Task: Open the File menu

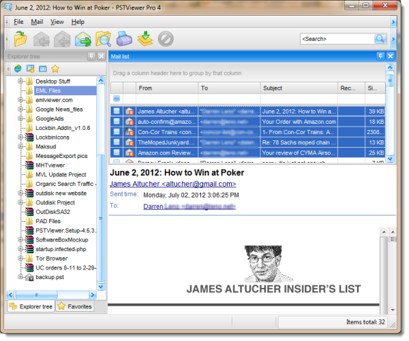Action: (18, 22)
